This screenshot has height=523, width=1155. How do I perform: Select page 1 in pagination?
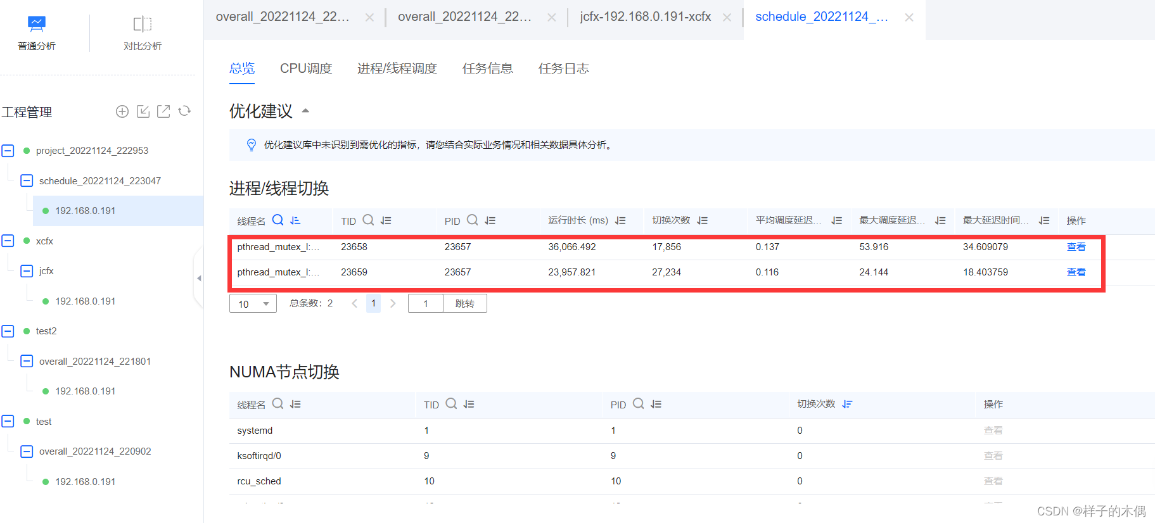[374, 303]
